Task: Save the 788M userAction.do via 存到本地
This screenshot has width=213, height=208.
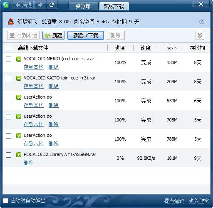Action: coord(34,144)
